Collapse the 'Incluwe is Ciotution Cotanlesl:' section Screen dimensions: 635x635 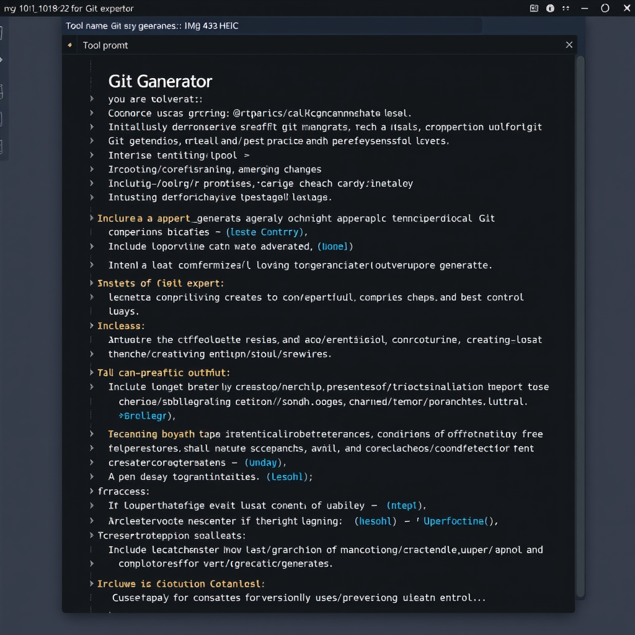click(x=92, y=584)
